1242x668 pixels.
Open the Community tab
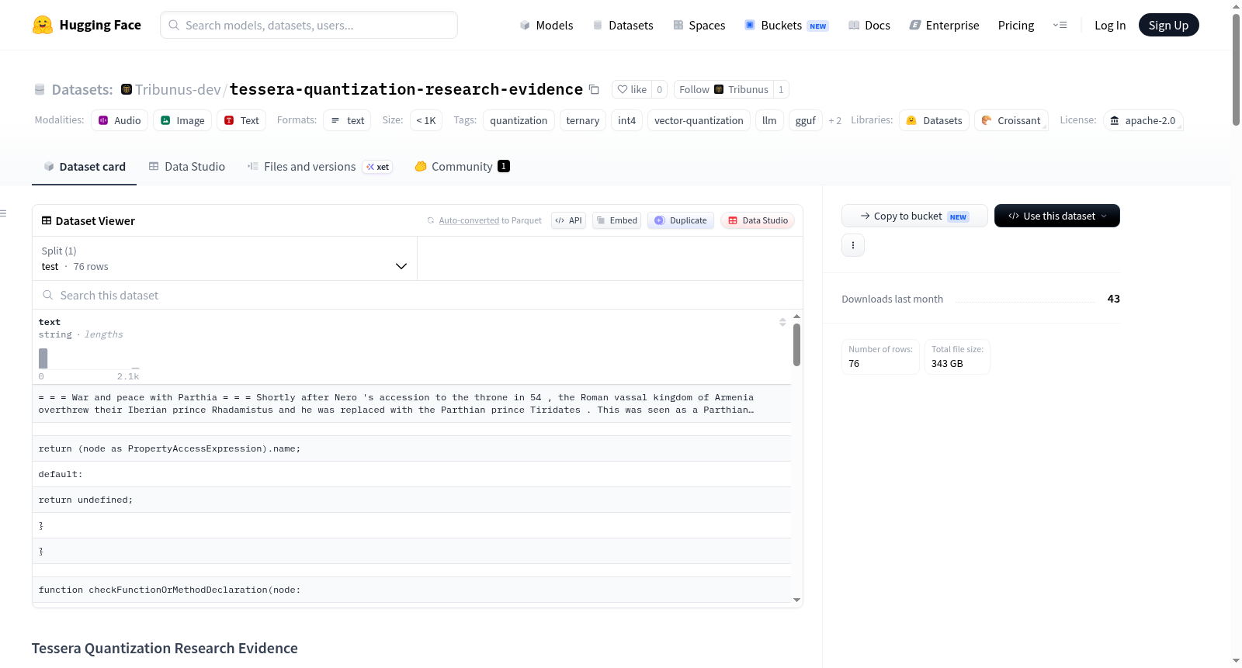pyautogui.click(x=462, y=166)
